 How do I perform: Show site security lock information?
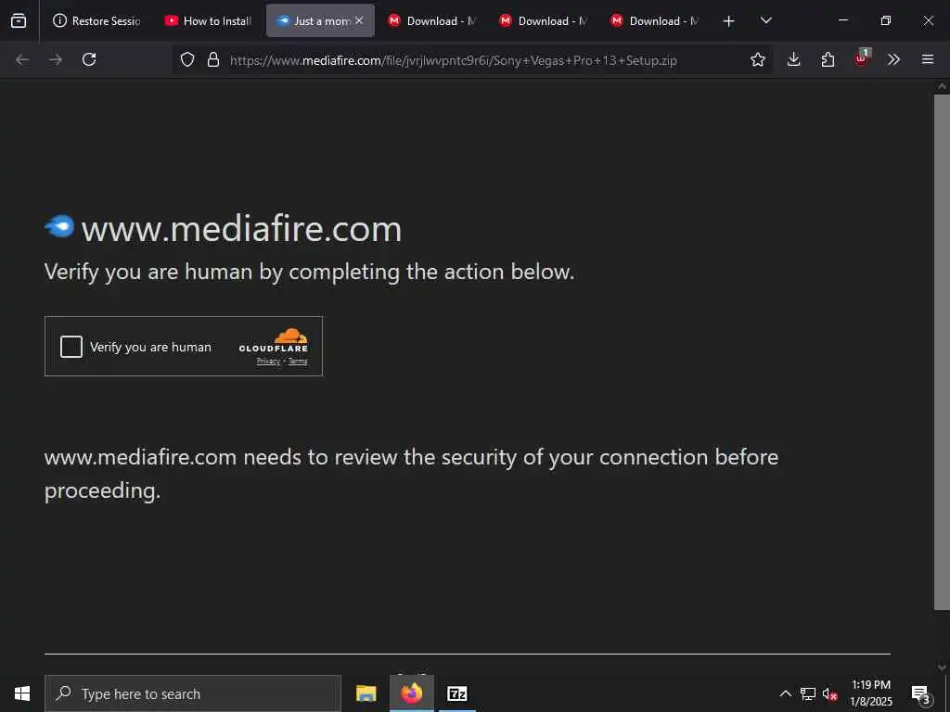(x=213, y=59)
